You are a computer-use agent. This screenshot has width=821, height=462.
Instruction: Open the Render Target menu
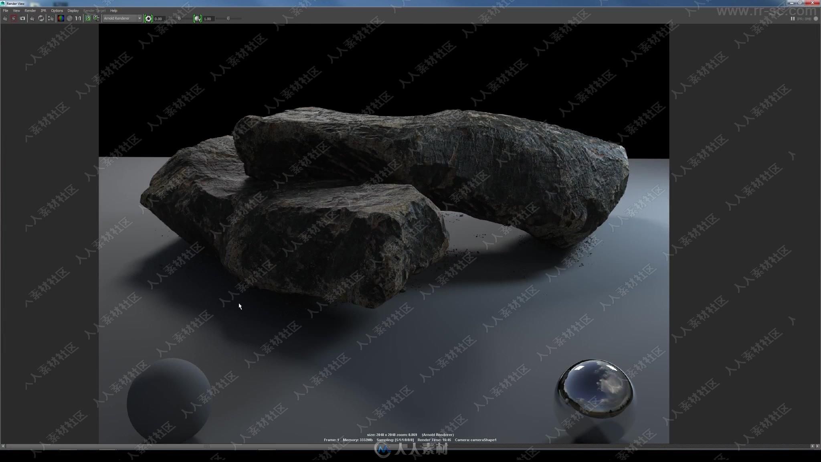95,11
